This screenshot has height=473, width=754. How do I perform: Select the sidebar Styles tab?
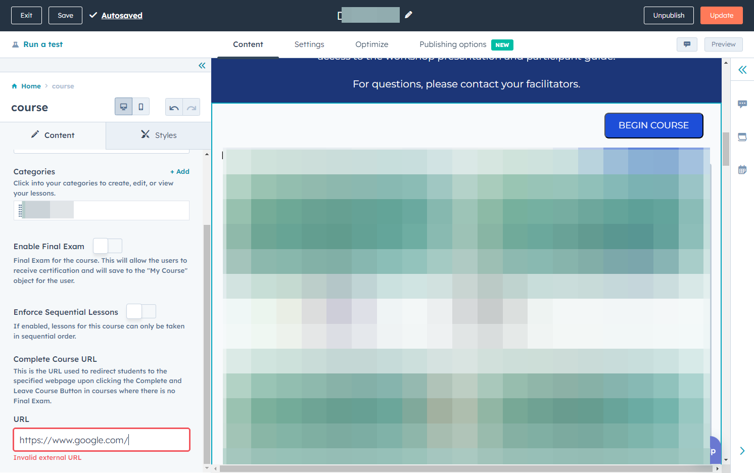point(159,135)
